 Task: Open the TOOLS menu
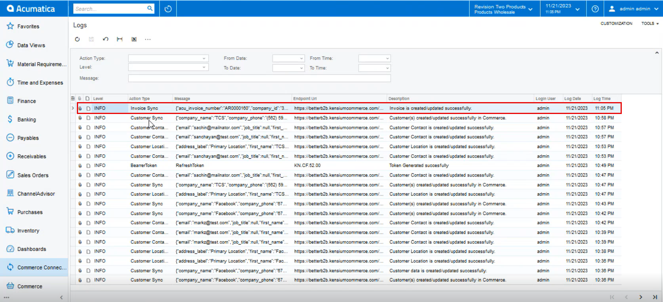point(650,23)
